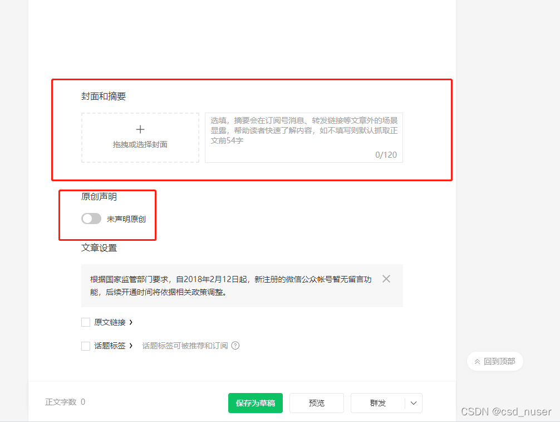Viewport: 560px width, 422px height.
Task: Open the dropdown arrow next to 群发
Action: [x=414, y=403]
